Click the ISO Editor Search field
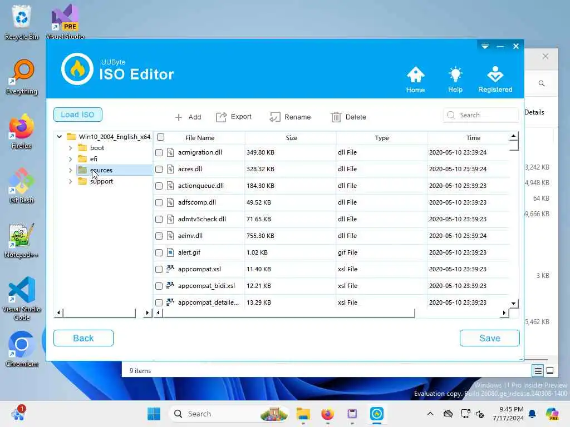The height and width of the screenshot is (427, 570). 481,115
